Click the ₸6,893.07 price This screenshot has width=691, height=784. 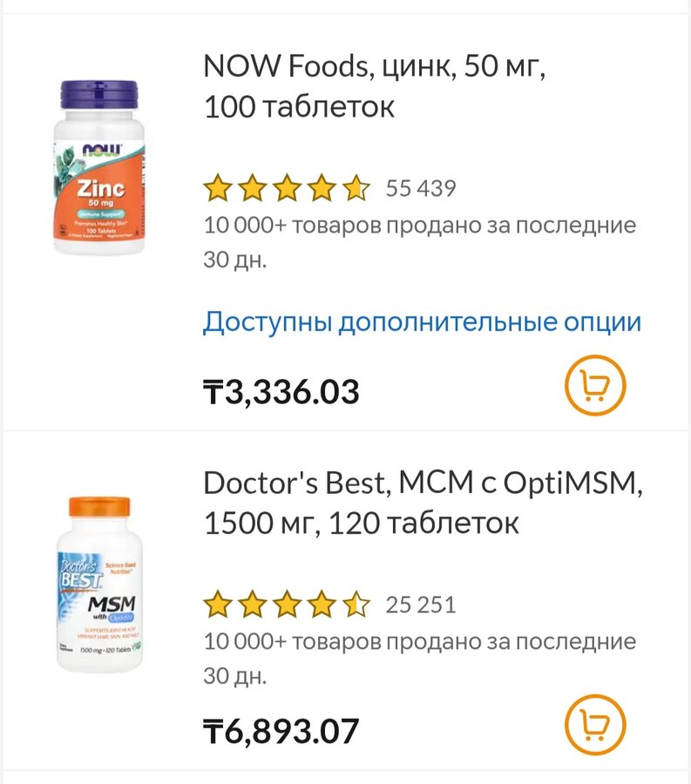pyautogui.click(x=281, y=730)
